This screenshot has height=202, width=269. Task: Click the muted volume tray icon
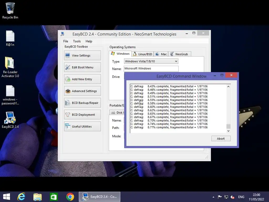233,197
